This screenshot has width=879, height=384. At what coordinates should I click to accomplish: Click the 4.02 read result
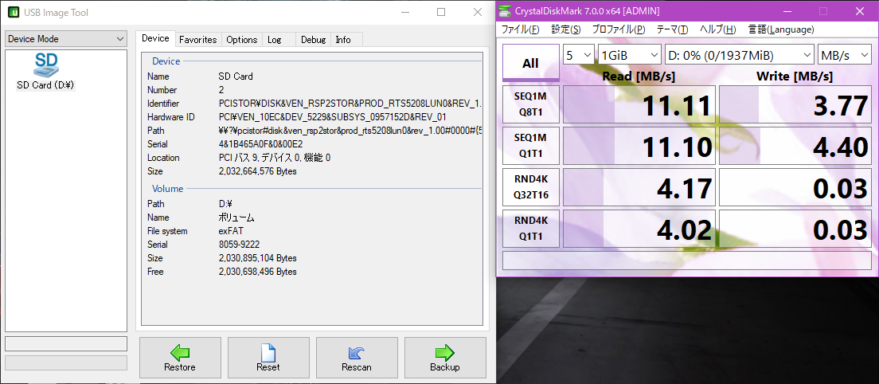(x=639, y=229)
